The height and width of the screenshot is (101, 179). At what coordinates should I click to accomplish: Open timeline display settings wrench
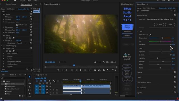53,81
